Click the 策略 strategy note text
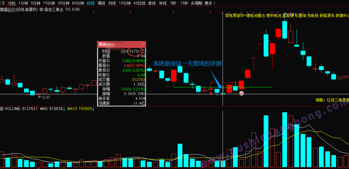Image resolution: width=349 pixels, height=169 pixels. tap(332, 100)
